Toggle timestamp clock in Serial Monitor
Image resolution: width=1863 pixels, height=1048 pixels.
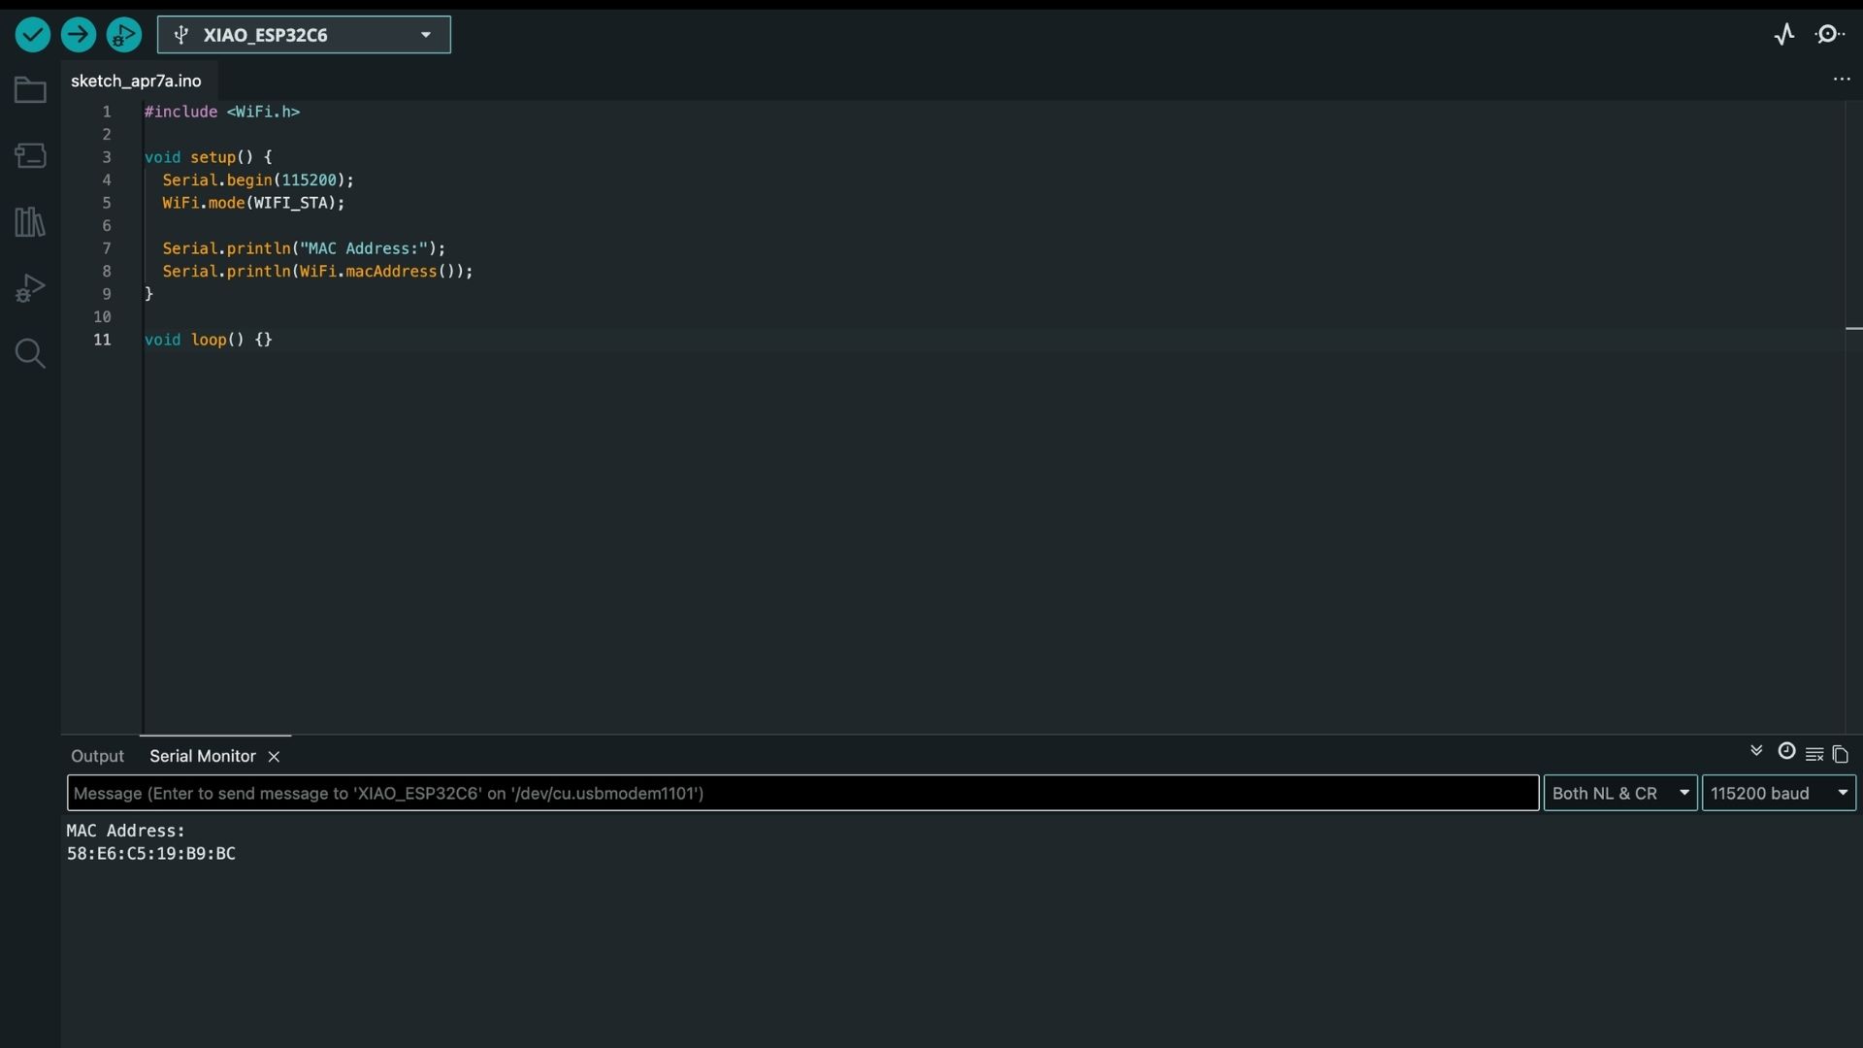(x=1786, y=752)
